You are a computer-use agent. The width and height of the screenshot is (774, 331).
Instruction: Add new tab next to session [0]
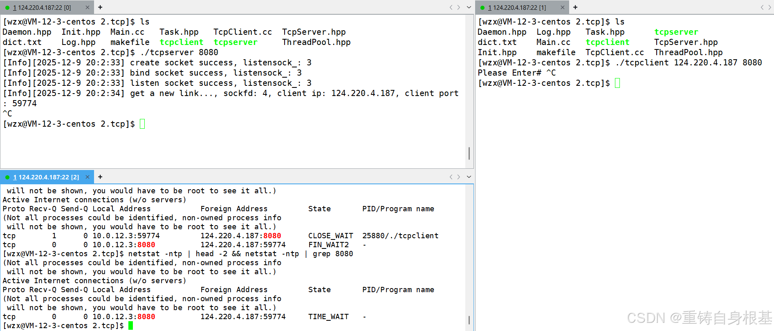click(100, 7)
